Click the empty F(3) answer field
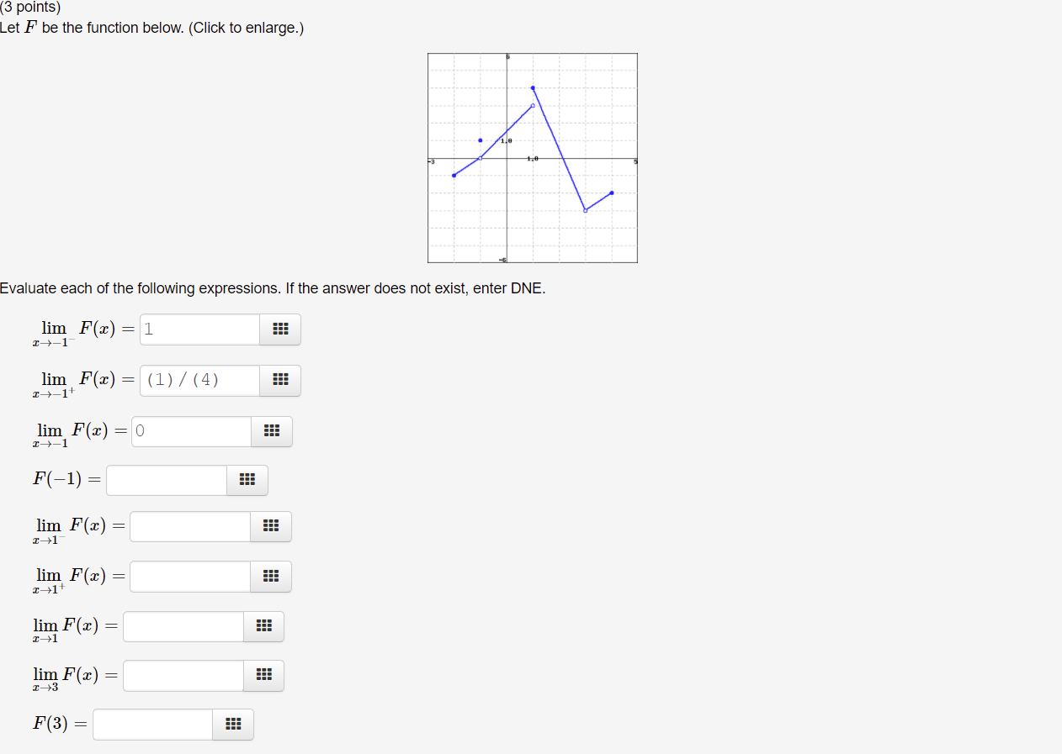The image size is (1062, 754). (x=152, y=724)
